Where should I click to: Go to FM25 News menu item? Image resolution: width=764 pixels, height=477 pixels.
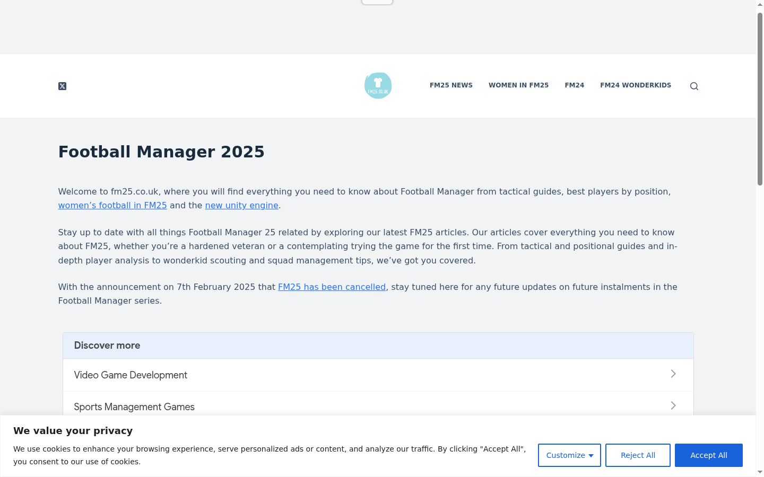[451, 85]
